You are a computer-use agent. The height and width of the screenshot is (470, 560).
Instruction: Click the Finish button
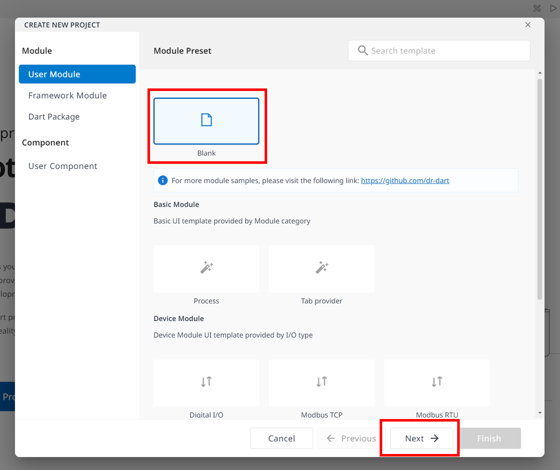[x=489, y=438]
